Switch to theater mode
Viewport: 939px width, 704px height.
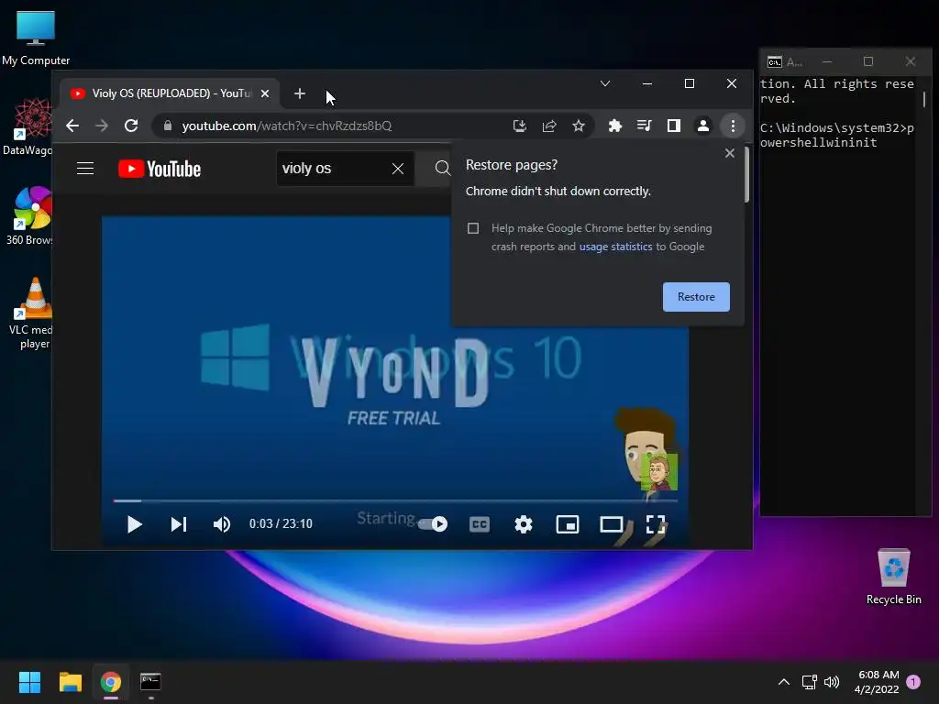612,524
